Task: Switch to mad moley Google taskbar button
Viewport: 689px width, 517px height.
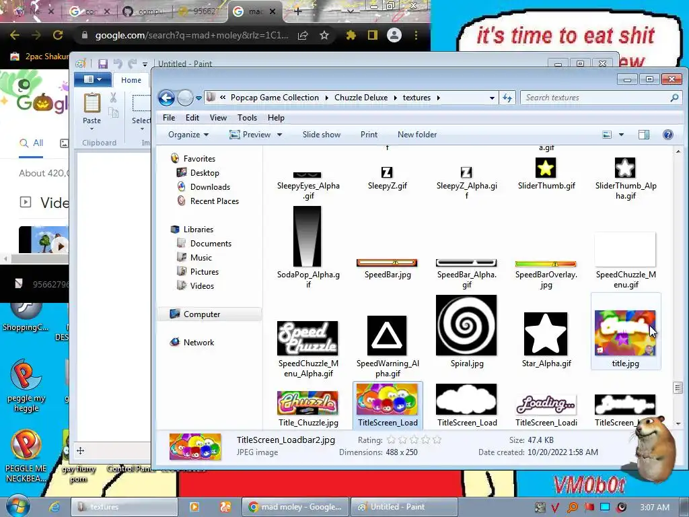Action: 295,507
